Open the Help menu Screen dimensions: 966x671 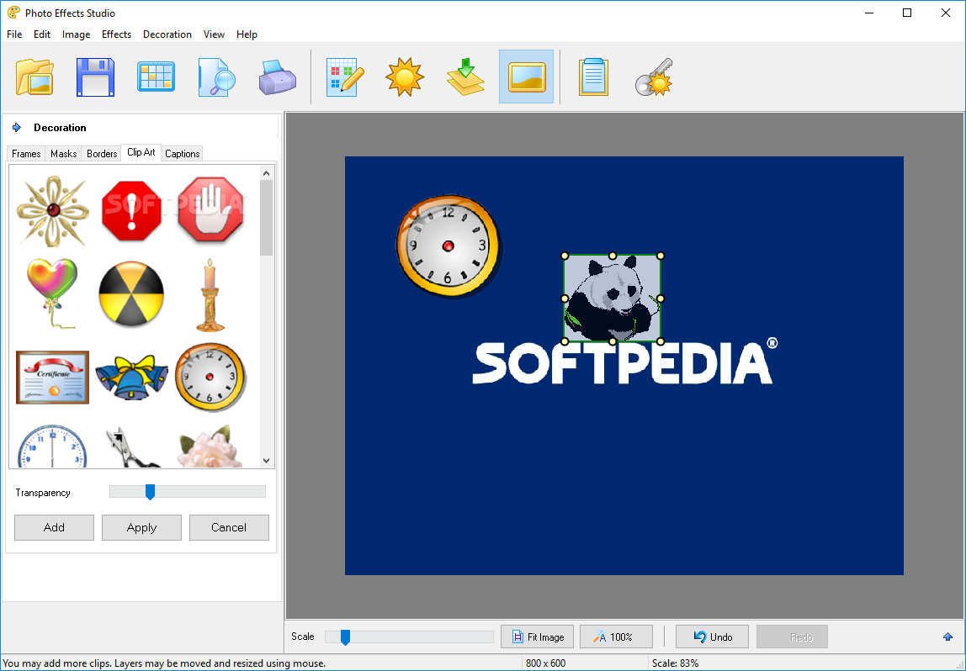point(247,34)
